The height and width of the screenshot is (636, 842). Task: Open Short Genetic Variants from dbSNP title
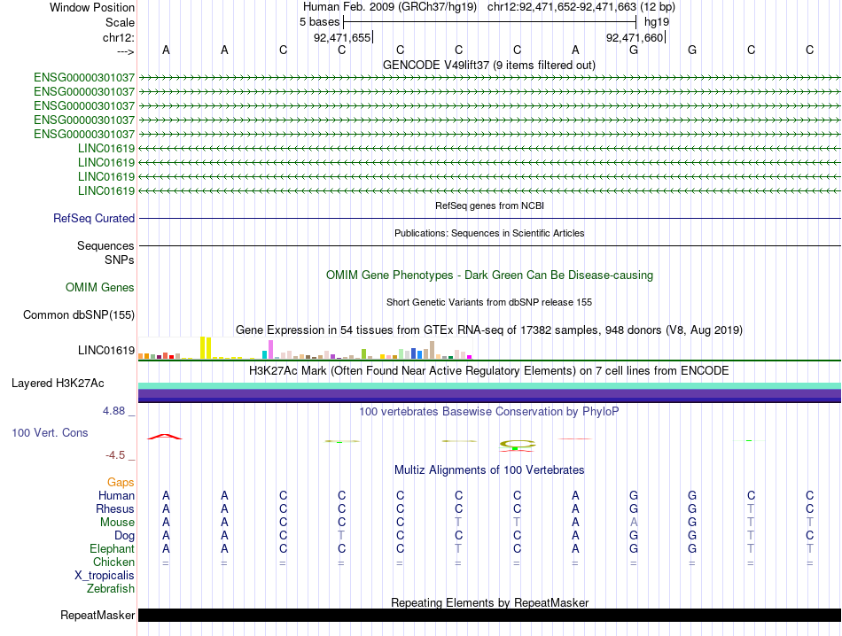(x=489, y=302)
